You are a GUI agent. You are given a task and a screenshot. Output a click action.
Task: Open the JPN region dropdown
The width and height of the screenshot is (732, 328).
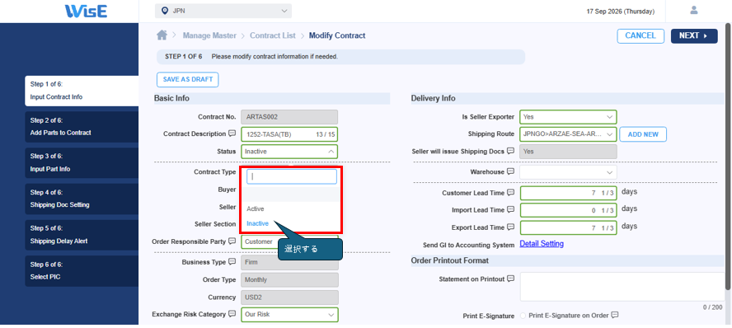point(223,11)
